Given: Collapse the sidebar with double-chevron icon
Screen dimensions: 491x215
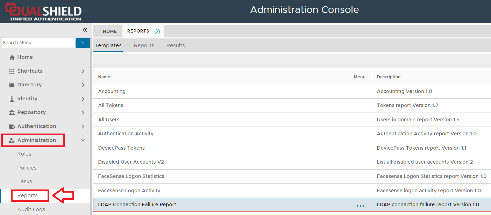Looking at the screenshot, I should 85,30.
